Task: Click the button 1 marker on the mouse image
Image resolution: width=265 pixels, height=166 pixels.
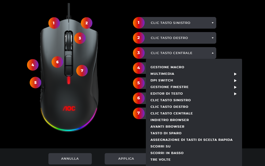Action: pyautogui.click(x=54, y=23)
